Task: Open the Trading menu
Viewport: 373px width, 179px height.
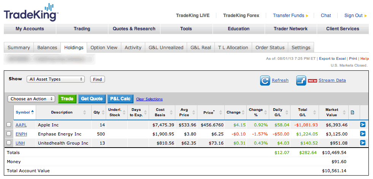Action: (82, 29)
